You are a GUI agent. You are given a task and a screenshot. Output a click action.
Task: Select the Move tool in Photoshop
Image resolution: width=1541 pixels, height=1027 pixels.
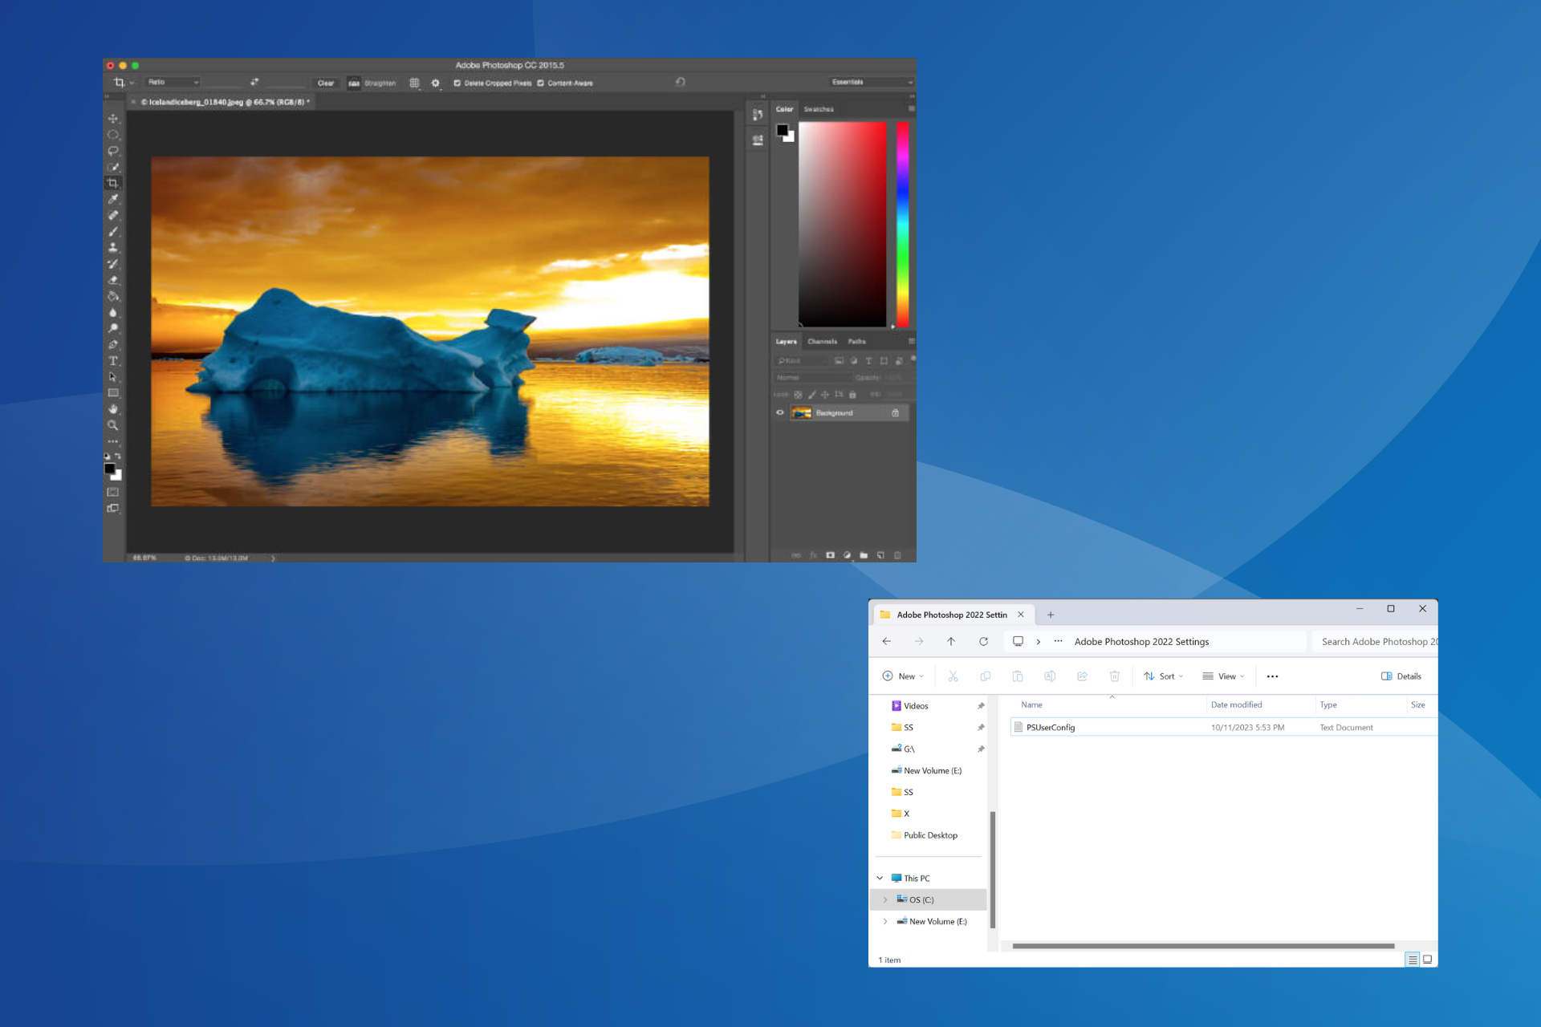[113, 119]
